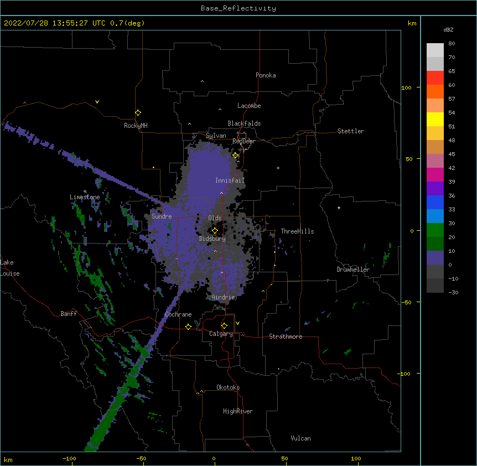Click the HighRiver town label

pos(238,411)
